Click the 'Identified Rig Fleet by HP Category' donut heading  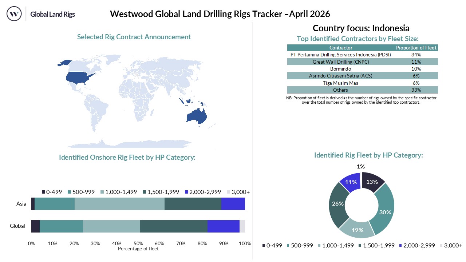[x=368, y=155]
